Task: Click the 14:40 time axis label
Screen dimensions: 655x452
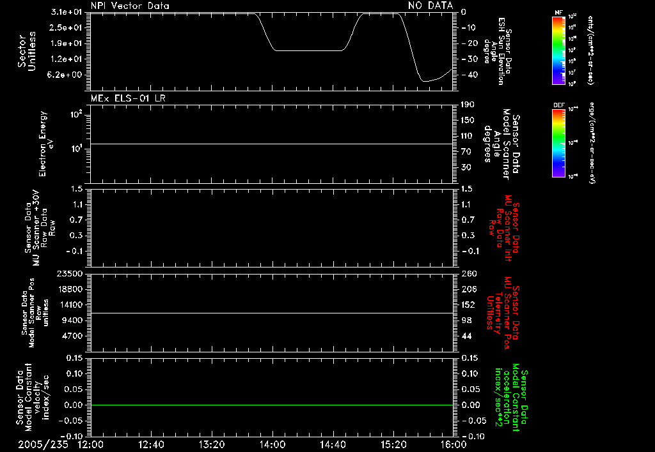Action: [x=333, y=444]
